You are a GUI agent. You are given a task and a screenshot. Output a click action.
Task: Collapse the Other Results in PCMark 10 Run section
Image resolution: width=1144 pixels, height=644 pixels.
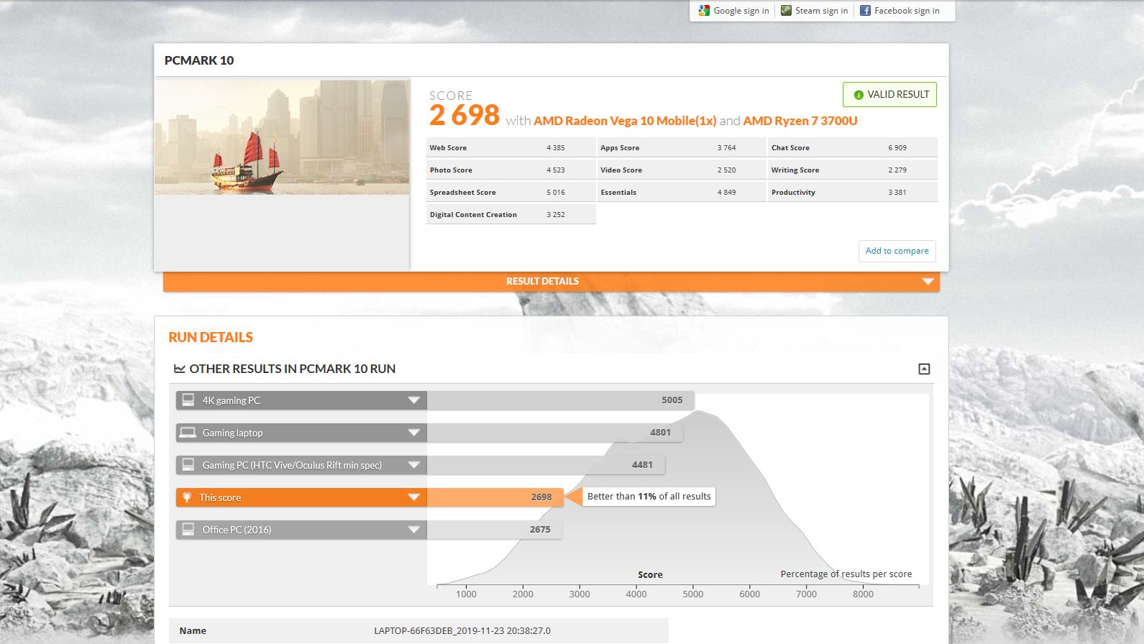point(924,369)
